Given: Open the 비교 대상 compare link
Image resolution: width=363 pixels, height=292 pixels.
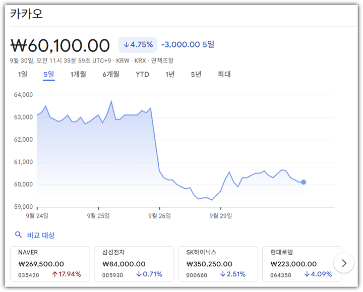Looking at the screenshot, I should click(x=41, y=236).
